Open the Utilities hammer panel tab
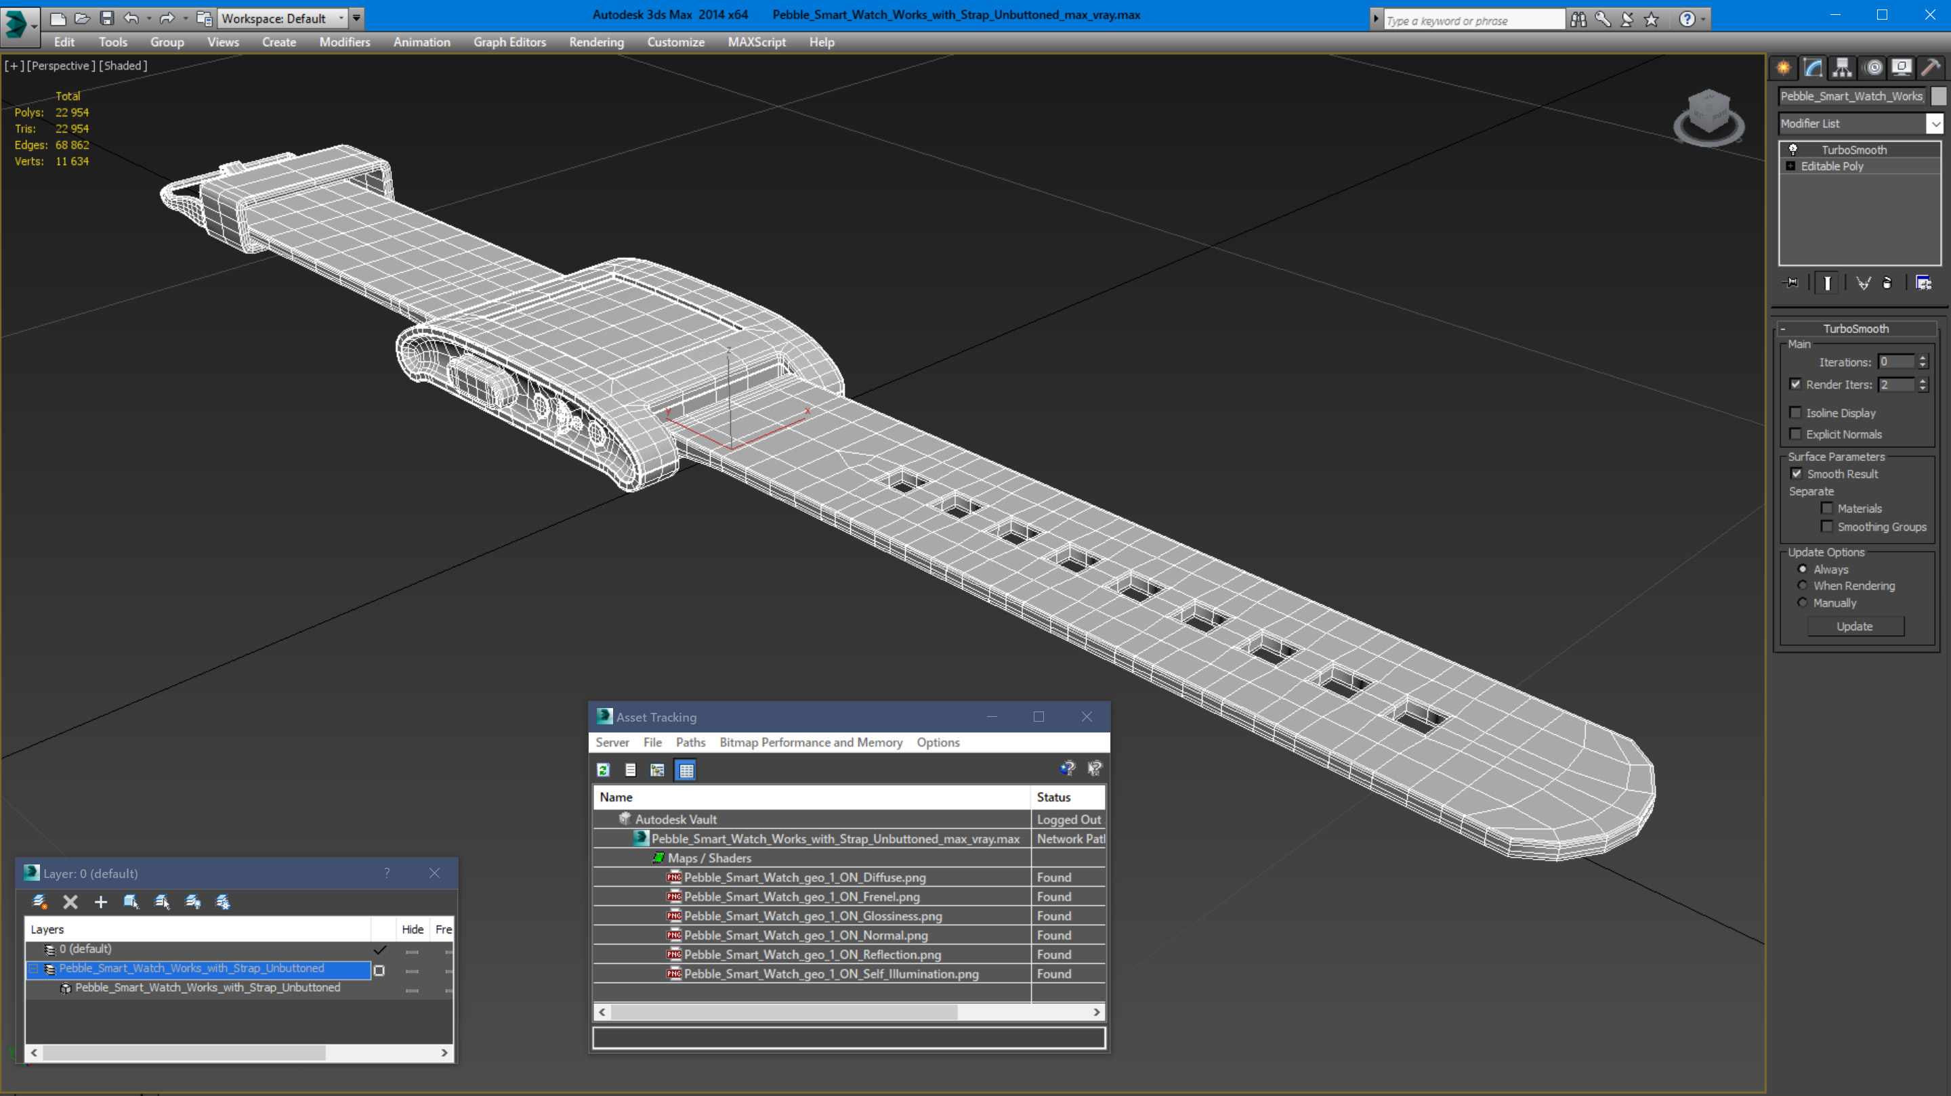This screenshot has width=1951, height=1096. coord(1931,68)
